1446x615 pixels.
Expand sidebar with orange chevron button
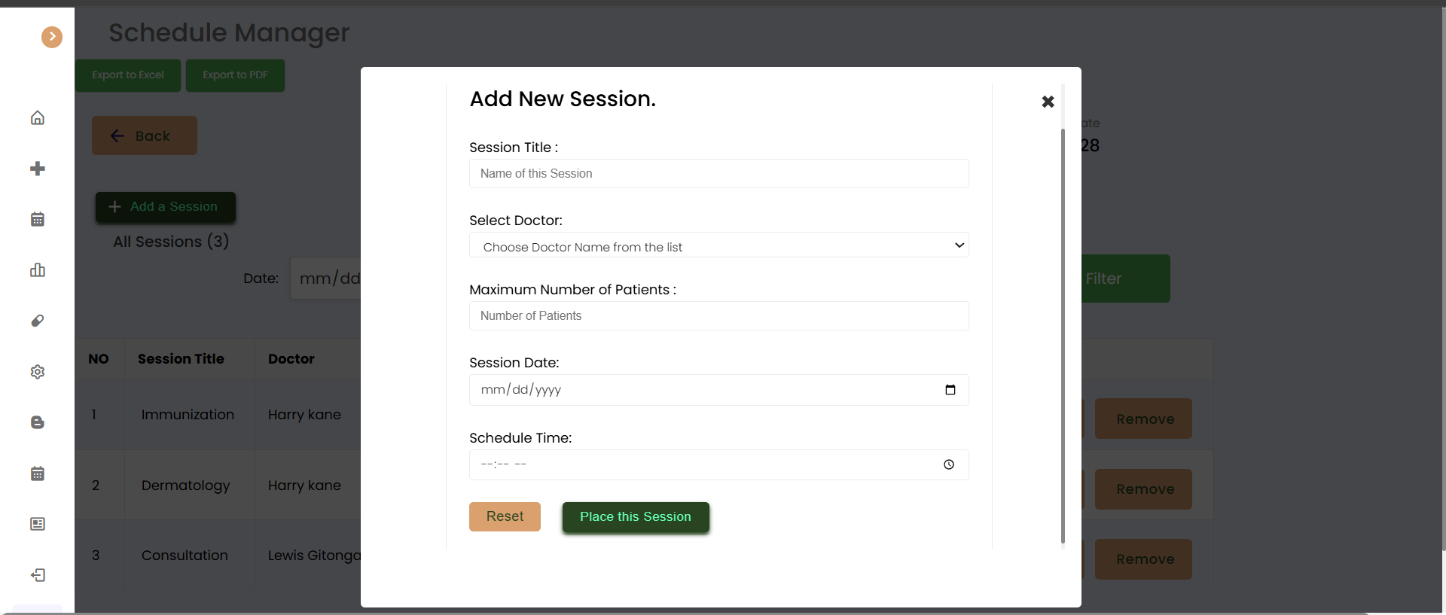pos(52,37)
